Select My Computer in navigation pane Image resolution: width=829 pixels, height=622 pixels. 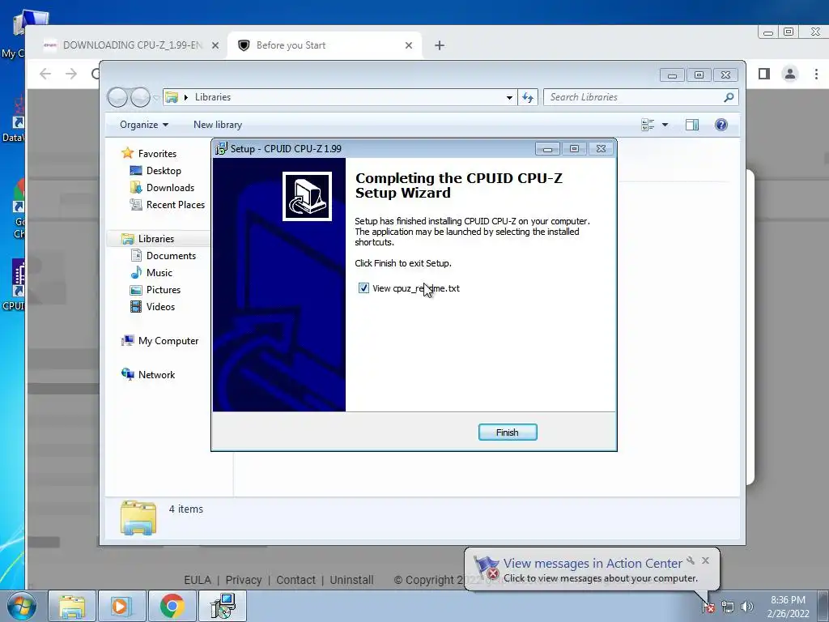click(x=168, y=341)
